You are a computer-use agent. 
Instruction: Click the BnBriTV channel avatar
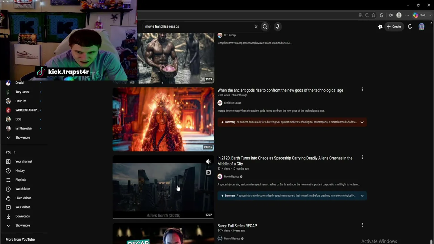[x=8, y=101]
